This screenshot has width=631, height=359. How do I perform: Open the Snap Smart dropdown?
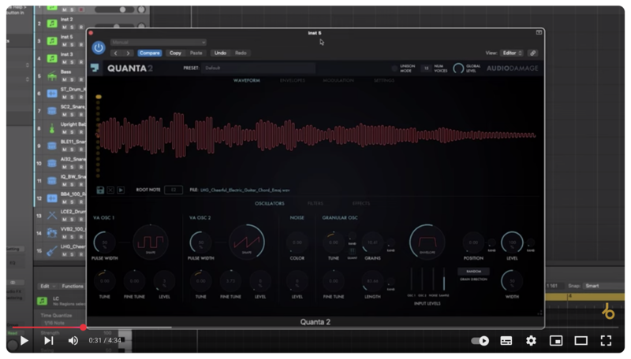coord(603,286)
